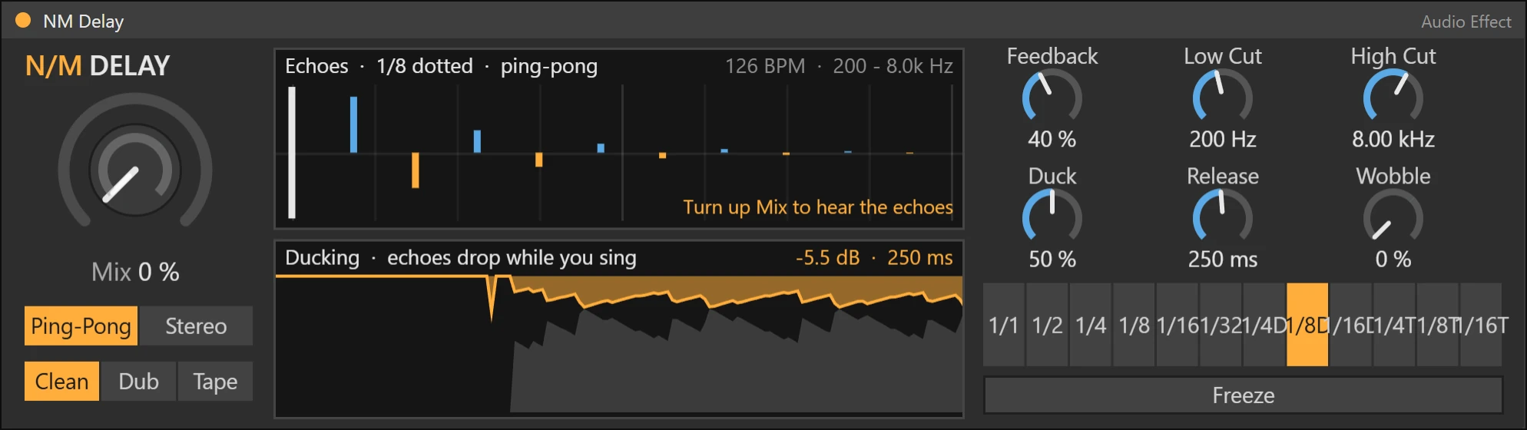Set delay time to 1/2
Viewport: 1527px width, 430px height.
click(x=1048, y=325)
